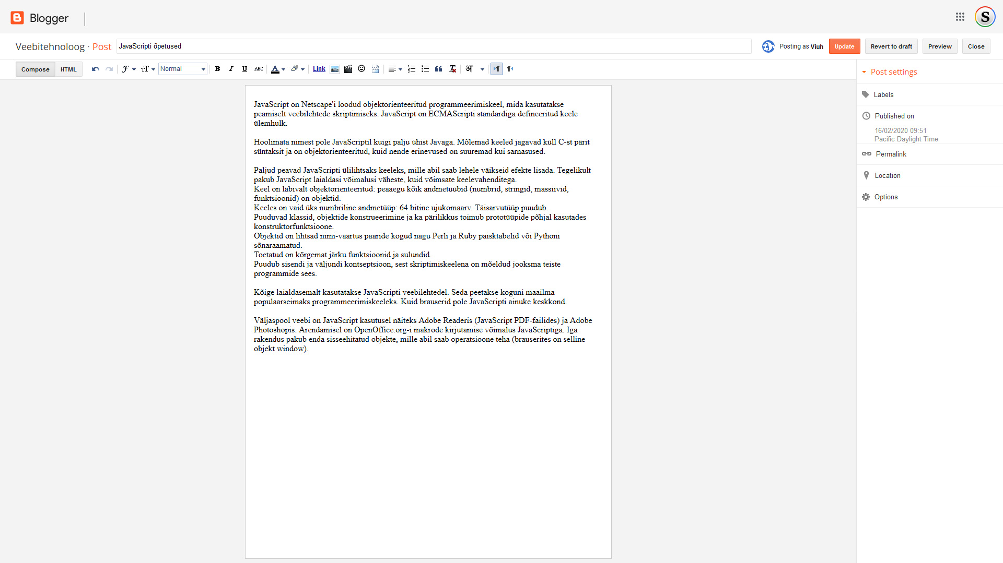Insert a jump break
This screenshot has width=1003, height=563.
(375, 69)
